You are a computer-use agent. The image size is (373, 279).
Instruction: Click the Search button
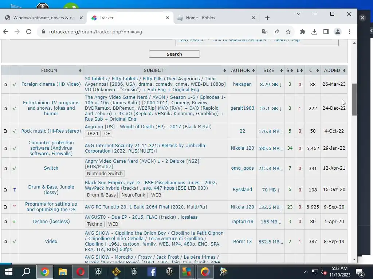pos(174,54)
